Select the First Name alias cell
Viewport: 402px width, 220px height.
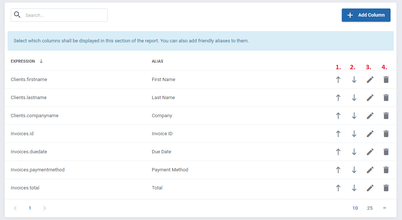[x=164, y=80]
